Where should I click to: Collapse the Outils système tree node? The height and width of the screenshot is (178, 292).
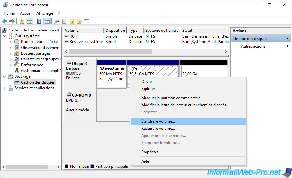click(5, 36)
